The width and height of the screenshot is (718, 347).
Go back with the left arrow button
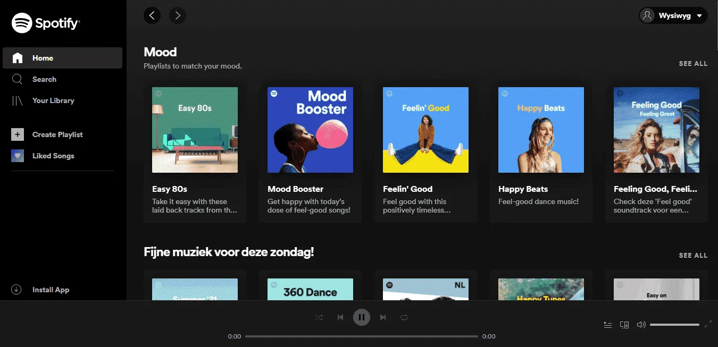pyautogui.click(x=152, y=15)
